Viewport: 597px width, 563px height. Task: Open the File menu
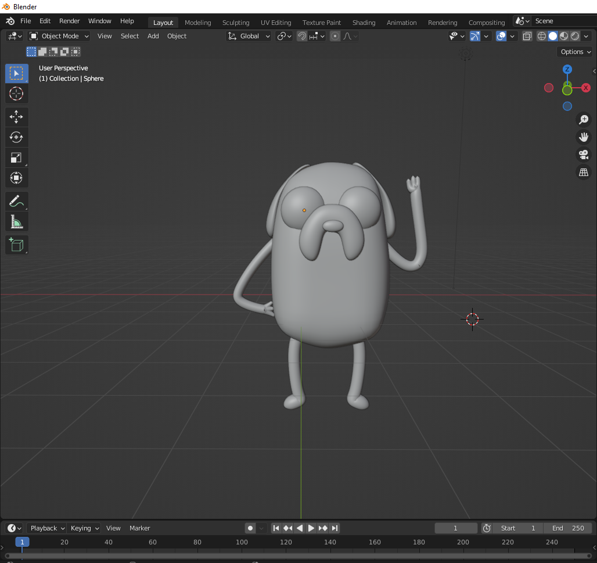pyautogui.click(x=26, y=21)
